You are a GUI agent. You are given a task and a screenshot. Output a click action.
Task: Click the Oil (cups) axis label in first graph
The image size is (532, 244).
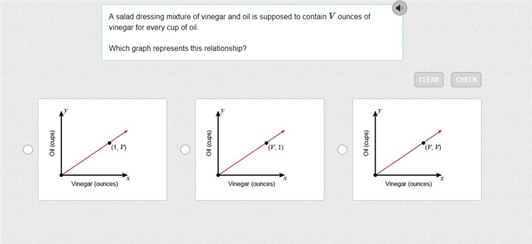53,143
